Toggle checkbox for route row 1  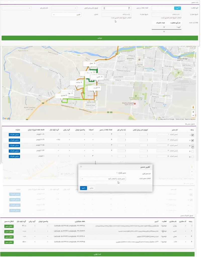[x=192, y=135]
